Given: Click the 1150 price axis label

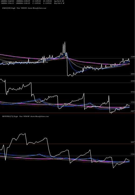Looking at the screenshot, I should coord(133,57).
